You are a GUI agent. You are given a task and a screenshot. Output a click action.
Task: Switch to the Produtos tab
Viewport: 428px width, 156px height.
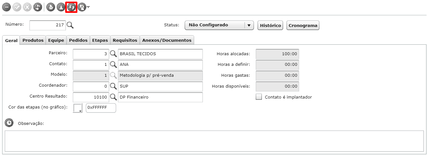click(33, 40)
